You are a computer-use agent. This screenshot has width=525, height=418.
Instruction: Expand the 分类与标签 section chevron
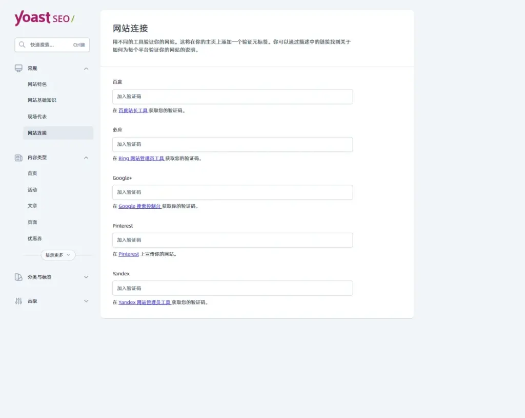pyautogui.click(x=86, y=277)
